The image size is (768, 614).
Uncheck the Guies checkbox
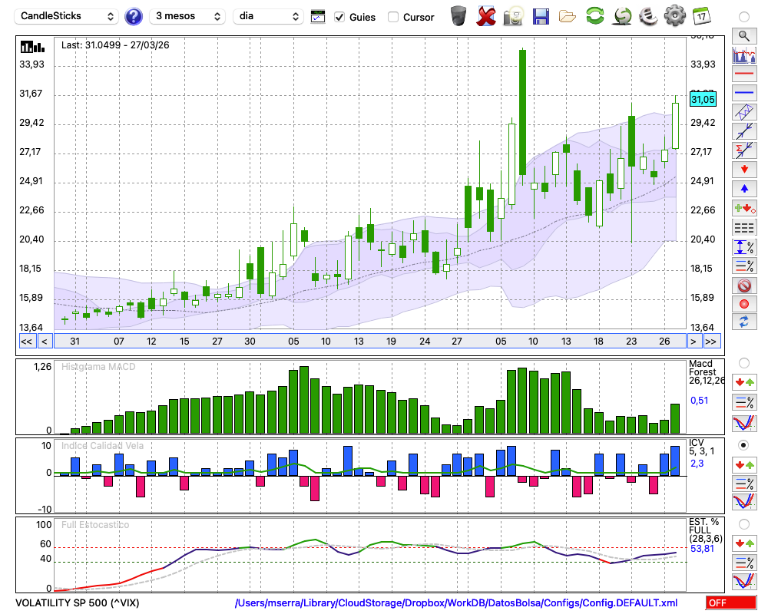click(x=340, y=17)
